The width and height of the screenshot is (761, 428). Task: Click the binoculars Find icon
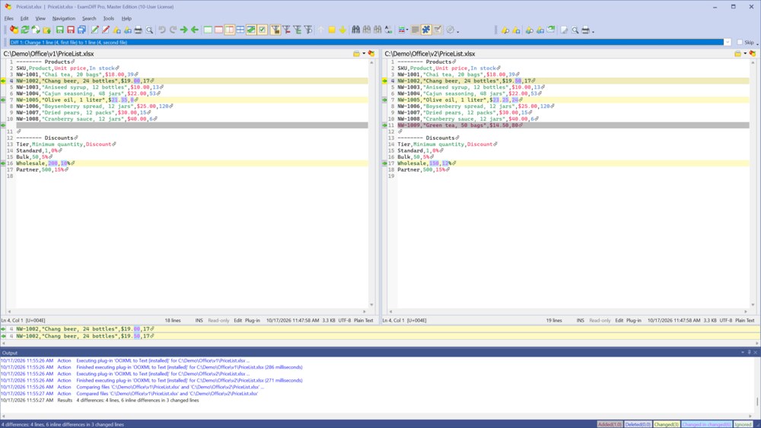tap(355, 30)
